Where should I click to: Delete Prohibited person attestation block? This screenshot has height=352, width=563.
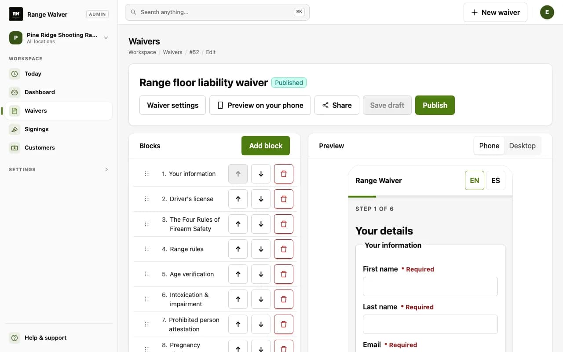pyautogui.click(x=284, y=324)
